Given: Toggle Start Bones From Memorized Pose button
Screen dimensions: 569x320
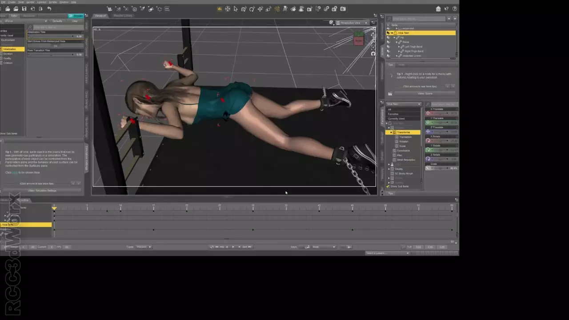Looking at the screenshot, I should click(55, 46).
